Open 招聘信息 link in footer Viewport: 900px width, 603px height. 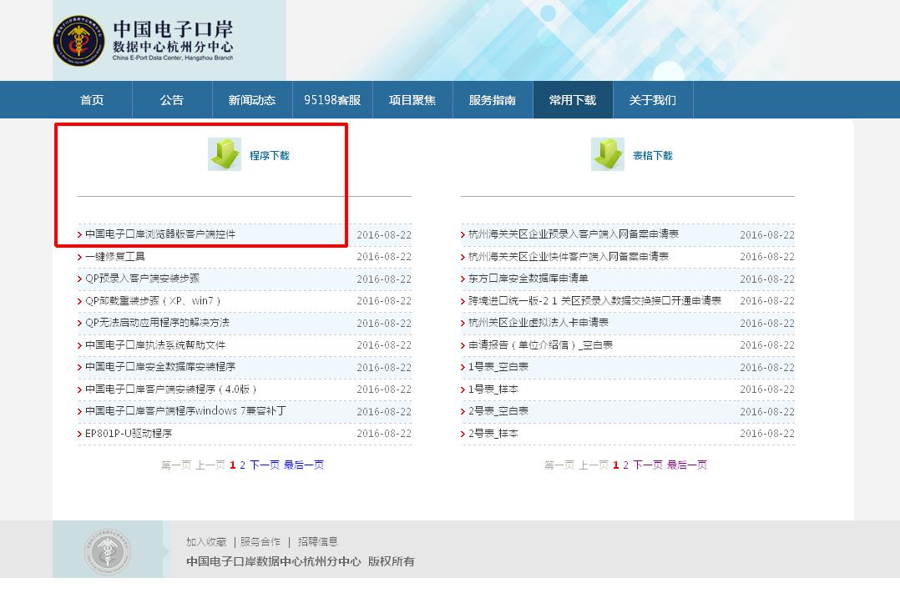(318, 542)
